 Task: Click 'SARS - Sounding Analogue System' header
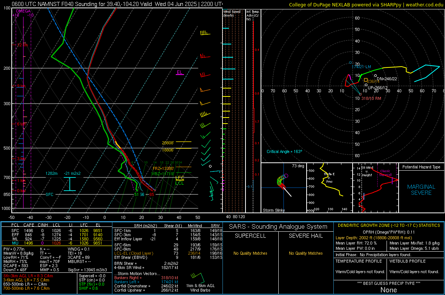coord(278,227)
